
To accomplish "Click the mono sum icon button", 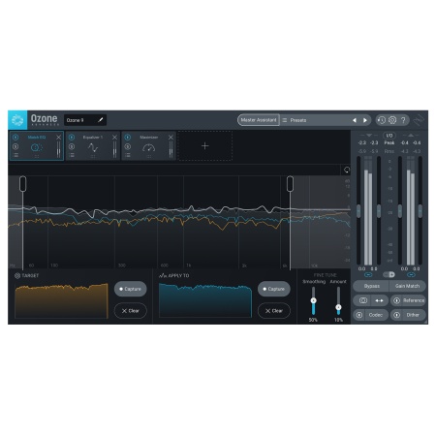I will (363, 300).
